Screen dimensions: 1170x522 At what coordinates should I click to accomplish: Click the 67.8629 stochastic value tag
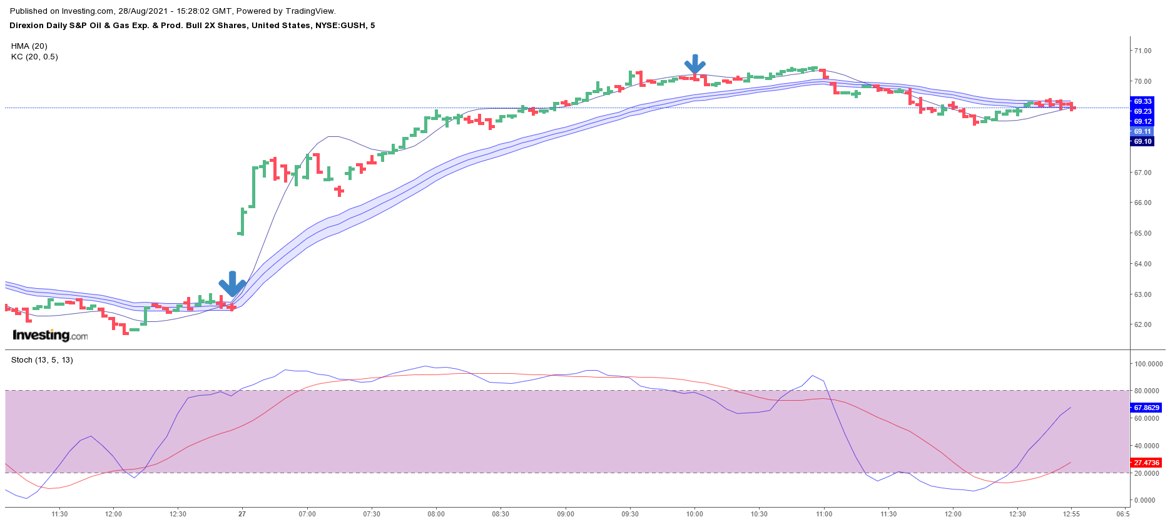1146,408
